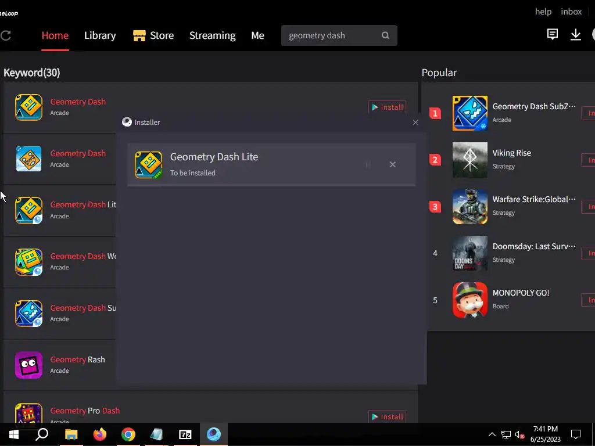Click the help link
Image resolution: width=595 pixels, height=446 pixels.
pos(543,12)
